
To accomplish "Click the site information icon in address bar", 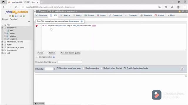I will (x=23, y=7).
